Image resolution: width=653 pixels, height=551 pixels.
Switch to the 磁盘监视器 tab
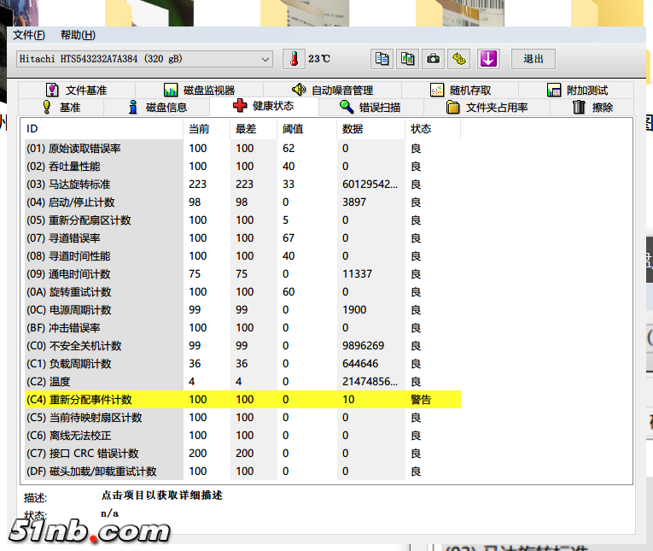(198, 90)
